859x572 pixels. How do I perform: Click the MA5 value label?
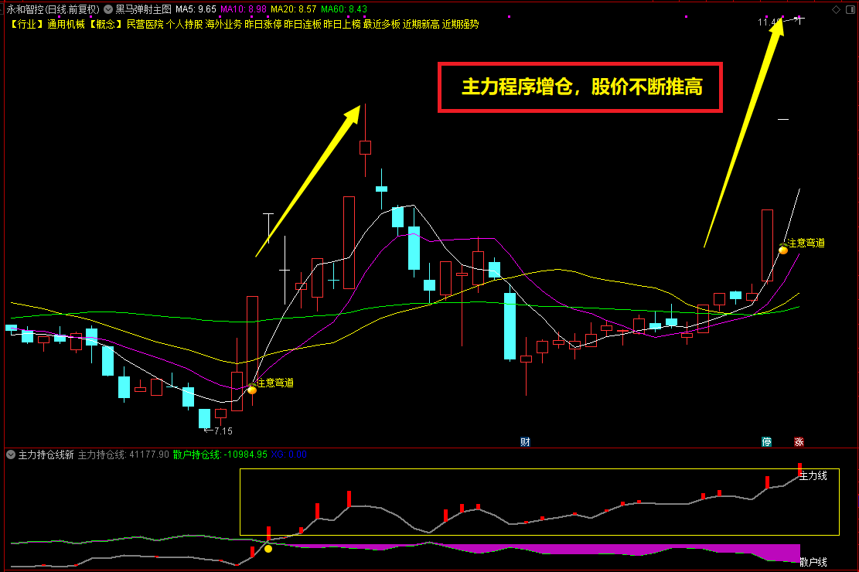196,9
